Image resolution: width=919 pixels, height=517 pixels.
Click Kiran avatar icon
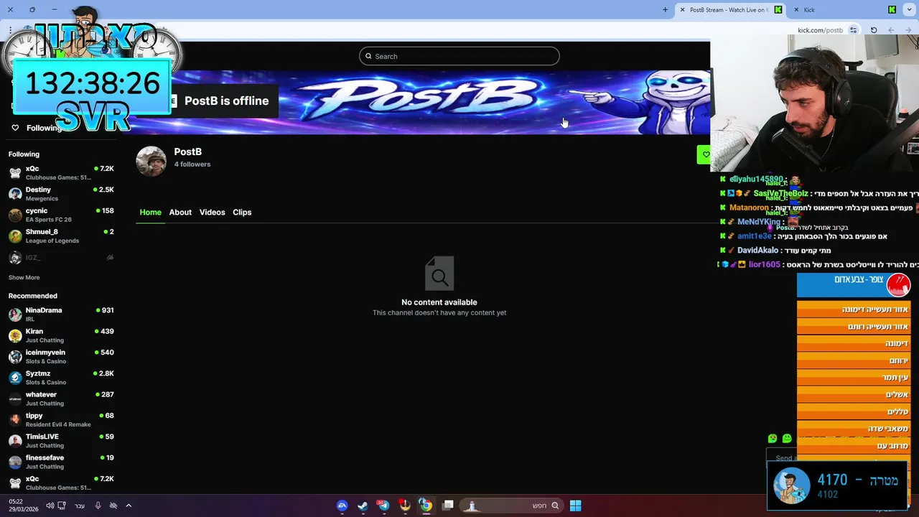[15, 335]
